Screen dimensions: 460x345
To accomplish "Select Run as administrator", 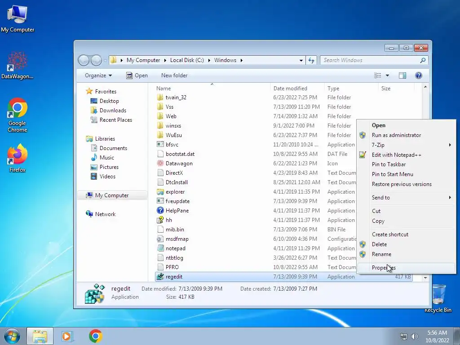I will point(406,135).
